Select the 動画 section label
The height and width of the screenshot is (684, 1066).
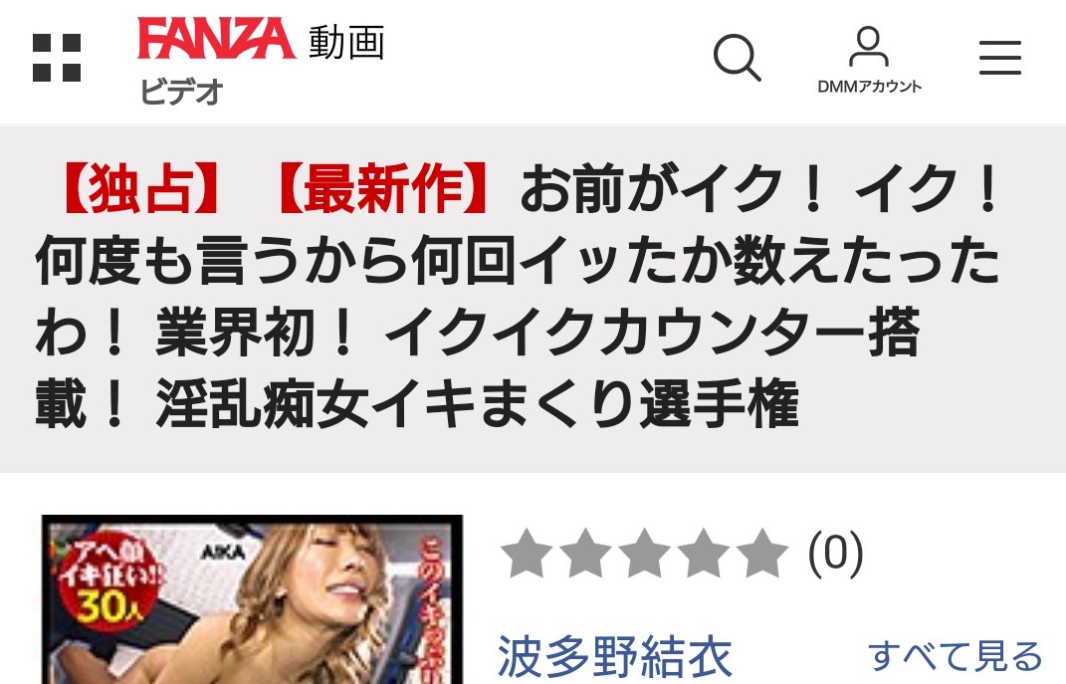point(346,42)
